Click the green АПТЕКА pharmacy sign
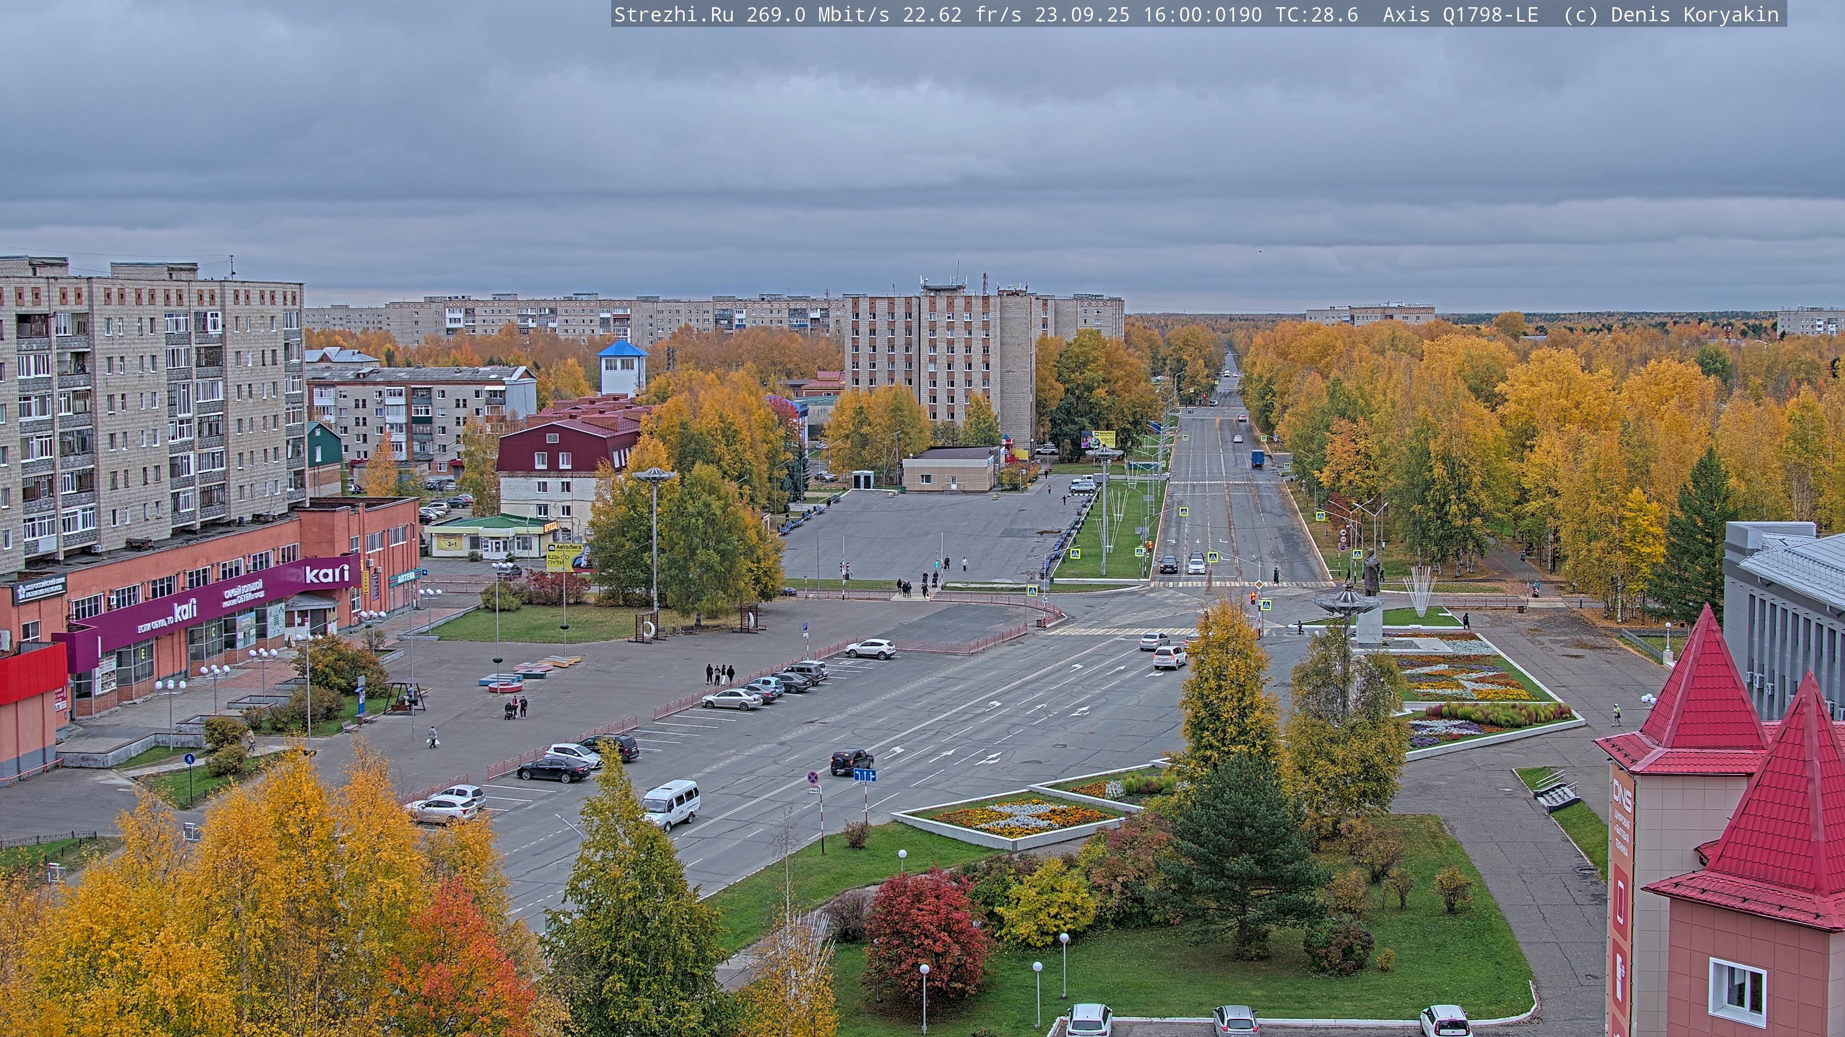 pos(406,577)
